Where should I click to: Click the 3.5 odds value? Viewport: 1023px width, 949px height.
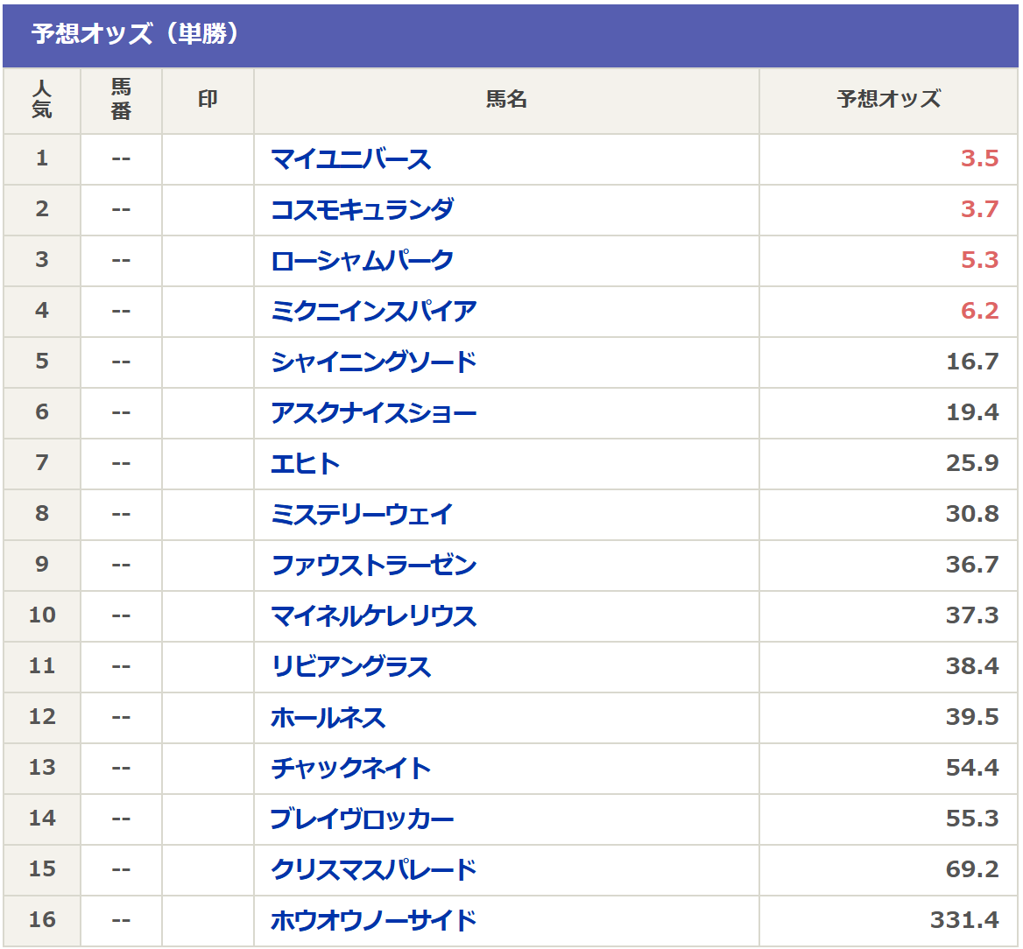coord(979,159)
